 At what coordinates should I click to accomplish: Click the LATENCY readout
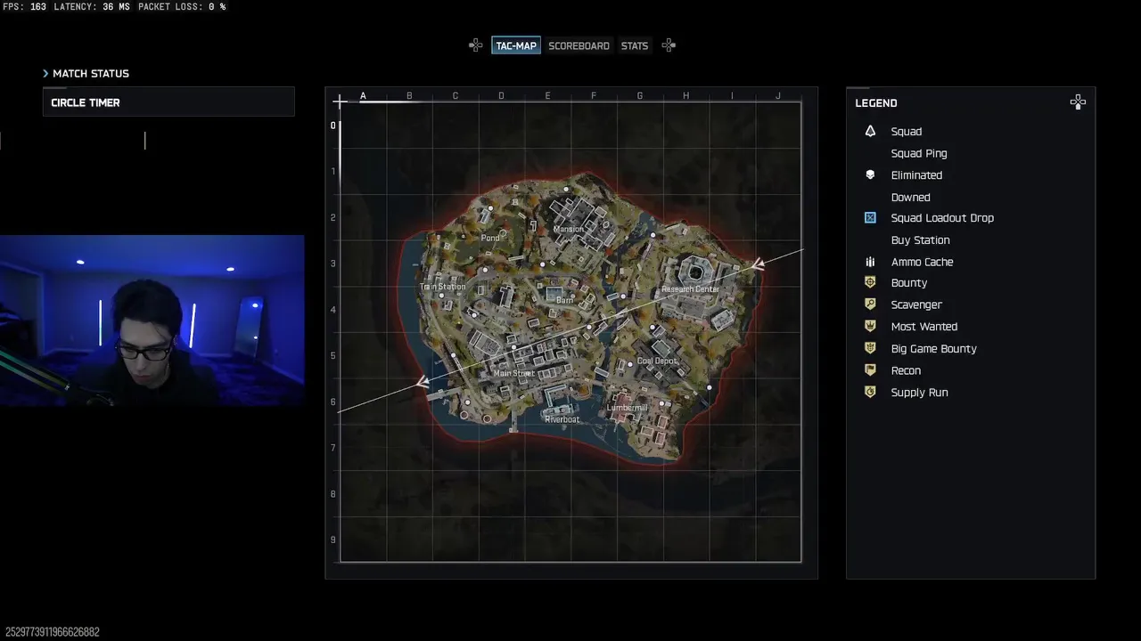[92, 6]
